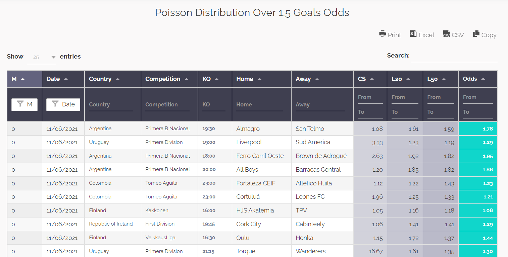The width and height of the screenshot is (508, 257).
Task: Select the Fortaleza CEIF cell
Action: click(x=262, y=184)
